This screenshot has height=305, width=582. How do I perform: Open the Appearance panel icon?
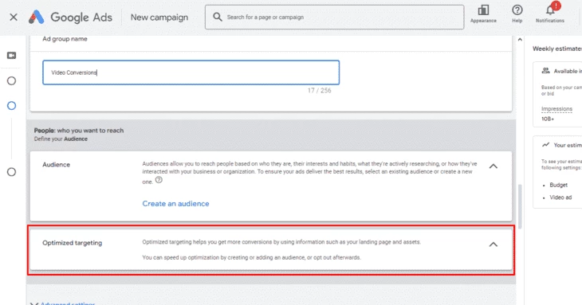click(483, 10)
